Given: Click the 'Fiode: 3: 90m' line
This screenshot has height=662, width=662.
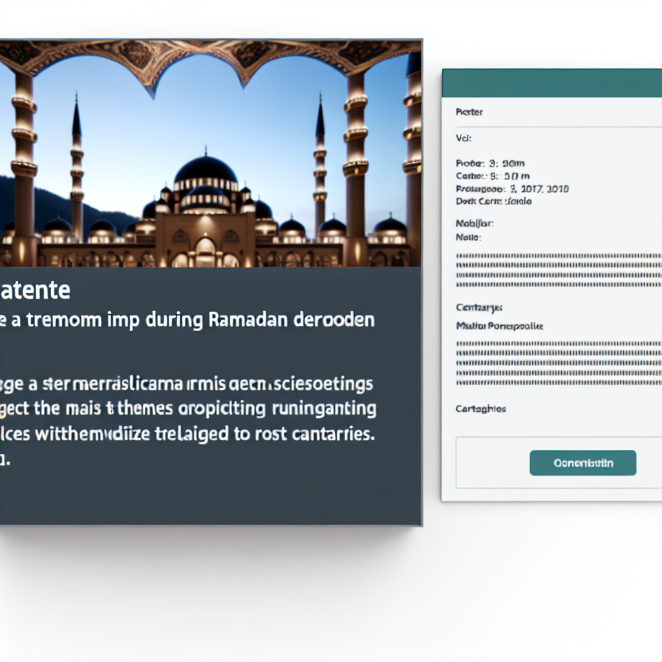Looking at the screenshot, I should [493, 164].
